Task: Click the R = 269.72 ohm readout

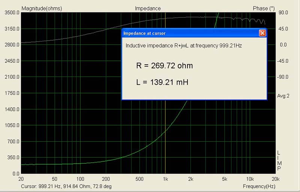Action: click(x=165, y=66)
